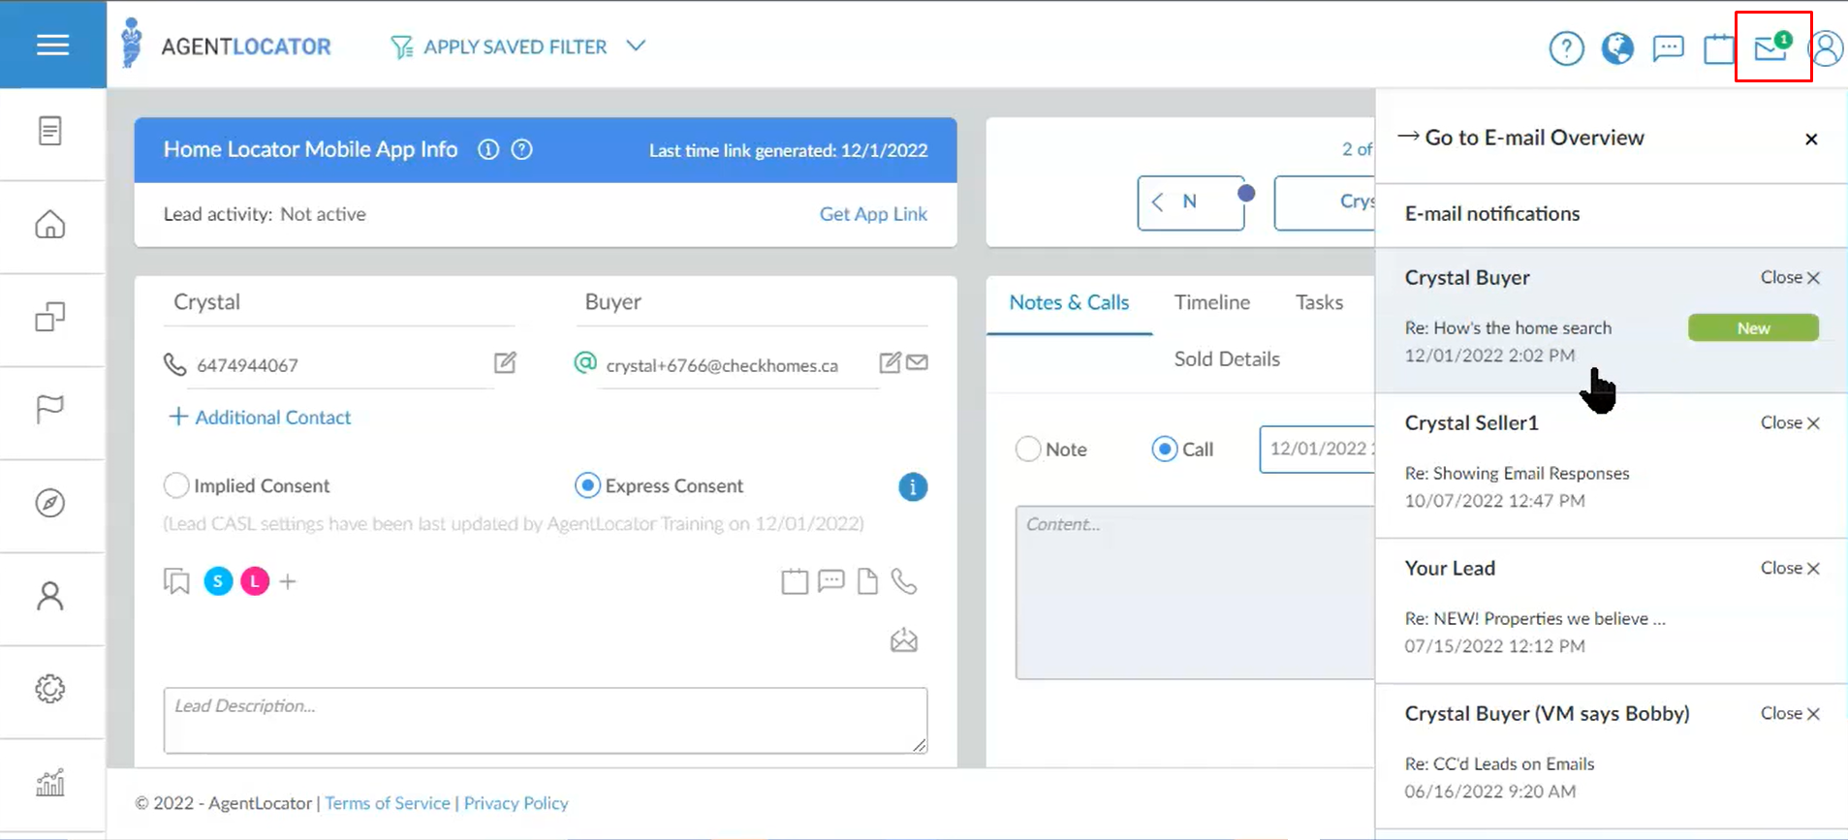The width and height of the screenshot is (1848, 840).
Task: Open the settings gear icon in the sidebar
Action: tap(50, 689)
